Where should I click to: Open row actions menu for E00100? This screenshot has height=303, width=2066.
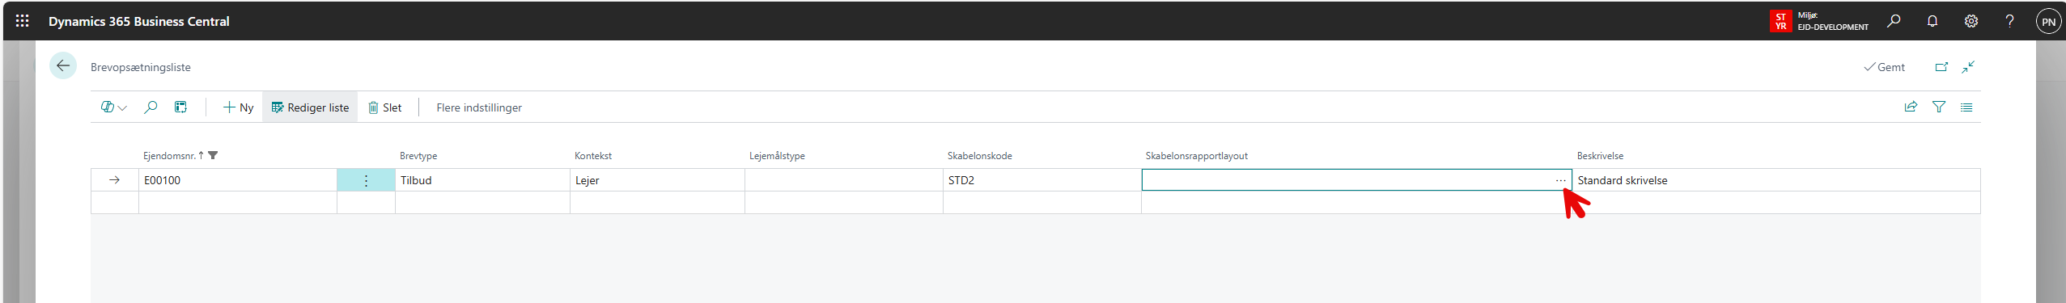(x=366, y=180)
